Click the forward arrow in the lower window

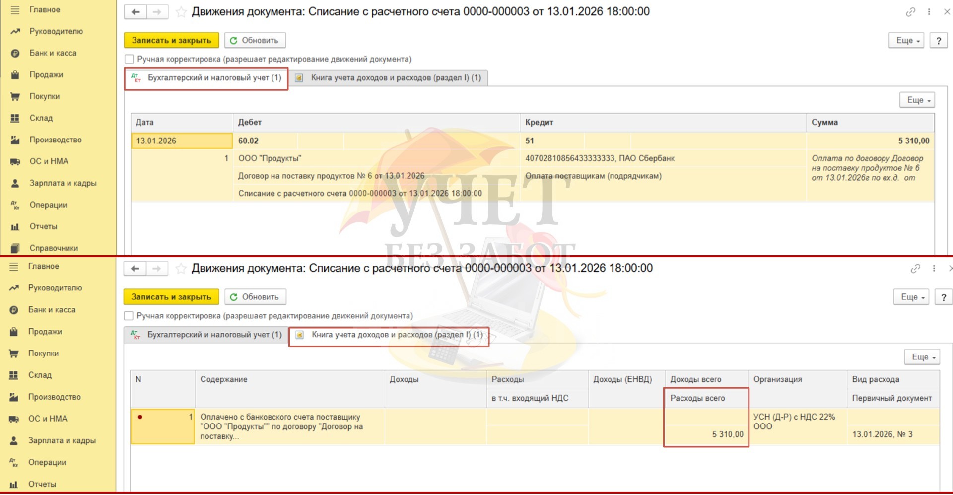point(157,269)
